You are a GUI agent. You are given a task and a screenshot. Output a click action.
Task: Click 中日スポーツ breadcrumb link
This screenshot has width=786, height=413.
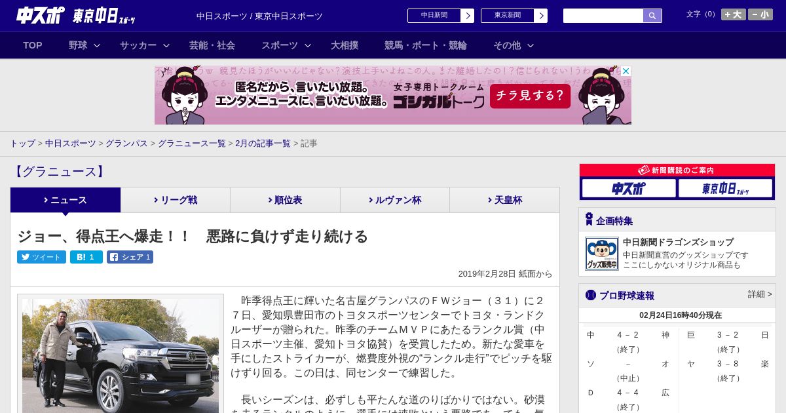point(71,143)
